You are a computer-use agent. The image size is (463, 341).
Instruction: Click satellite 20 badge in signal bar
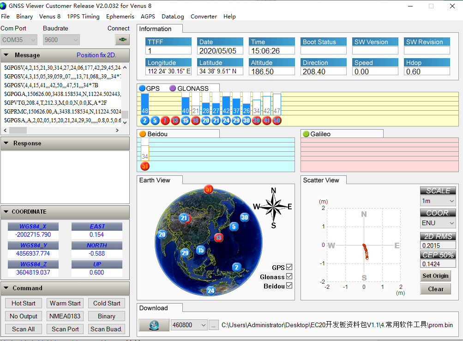[206, 120]
